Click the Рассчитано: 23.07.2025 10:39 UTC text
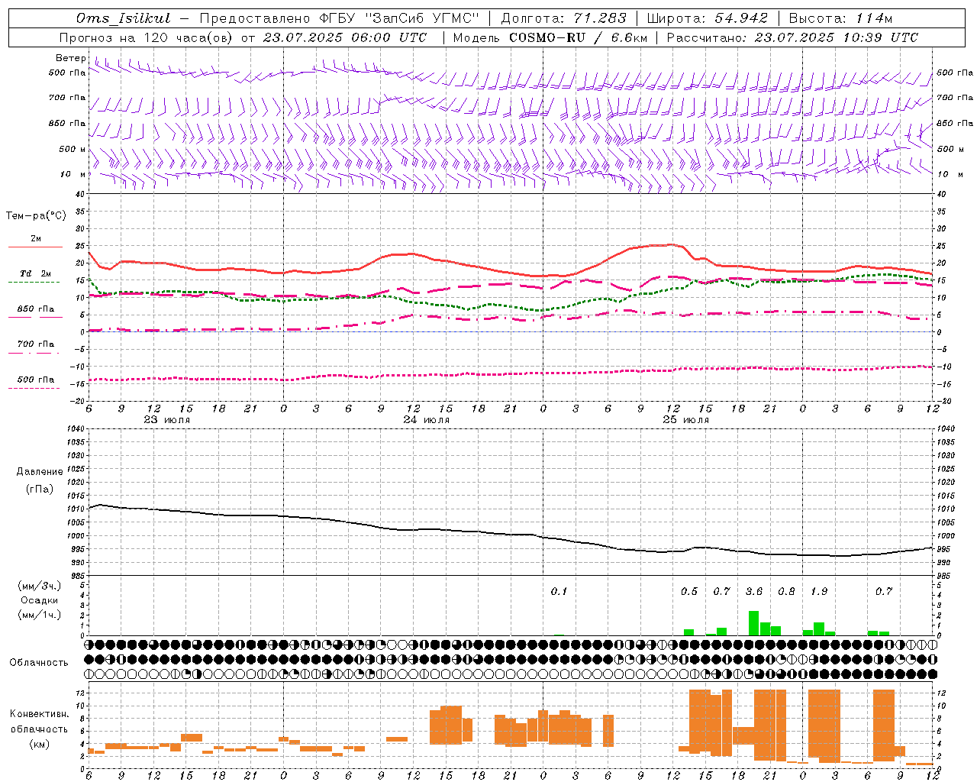Image resolution: width=977 pixels, height=782 pixels. [792, 37]
